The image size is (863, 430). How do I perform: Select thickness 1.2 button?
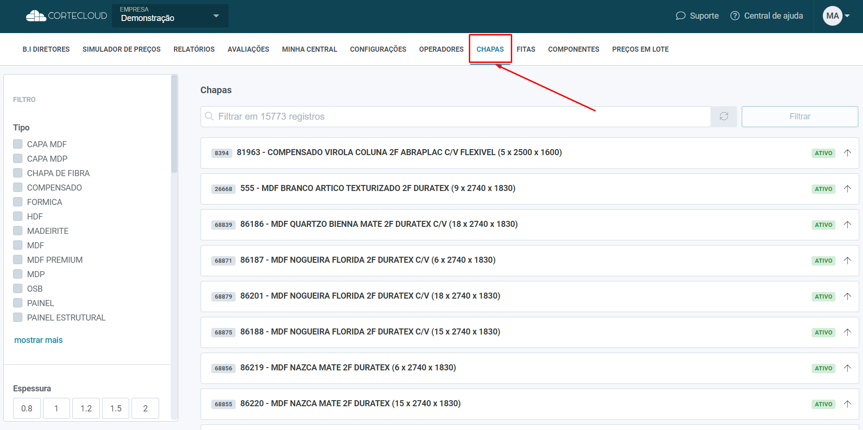[x=86, y=409]
